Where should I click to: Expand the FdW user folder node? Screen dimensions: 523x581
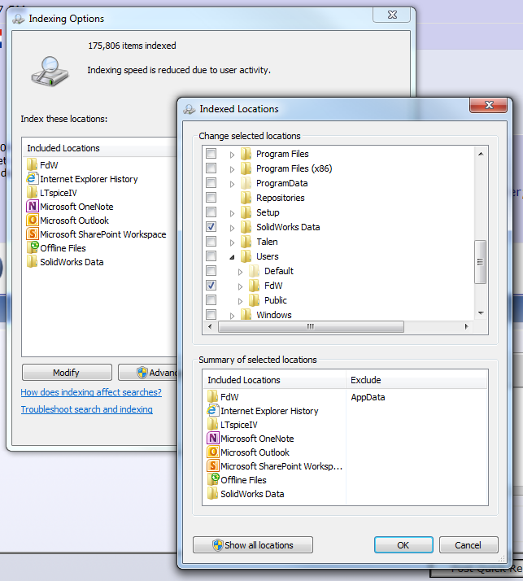[x=241, y=286]
